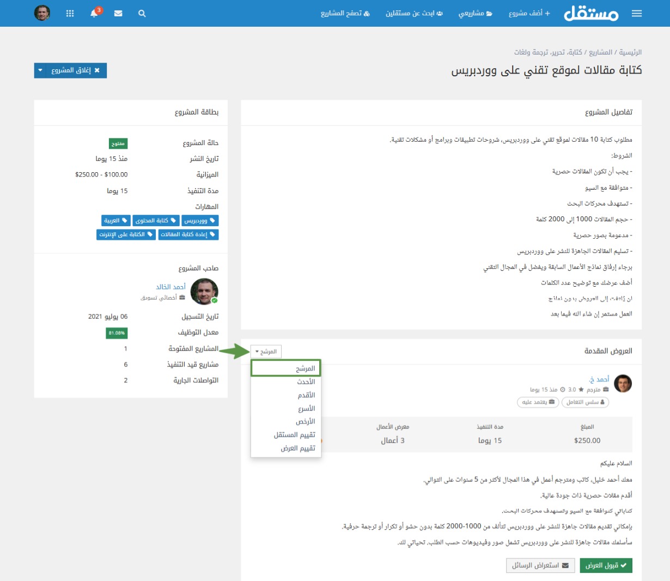
Task: Select الأحدث from the sort list
Action: click(x=306, y=382)
